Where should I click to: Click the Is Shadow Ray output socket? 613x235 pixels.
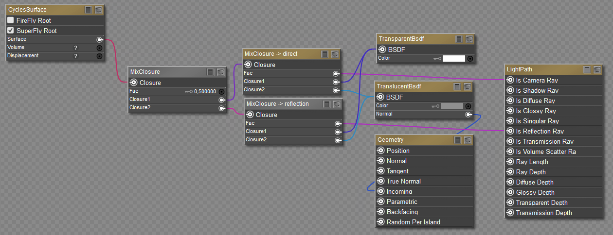coord(510,90)
